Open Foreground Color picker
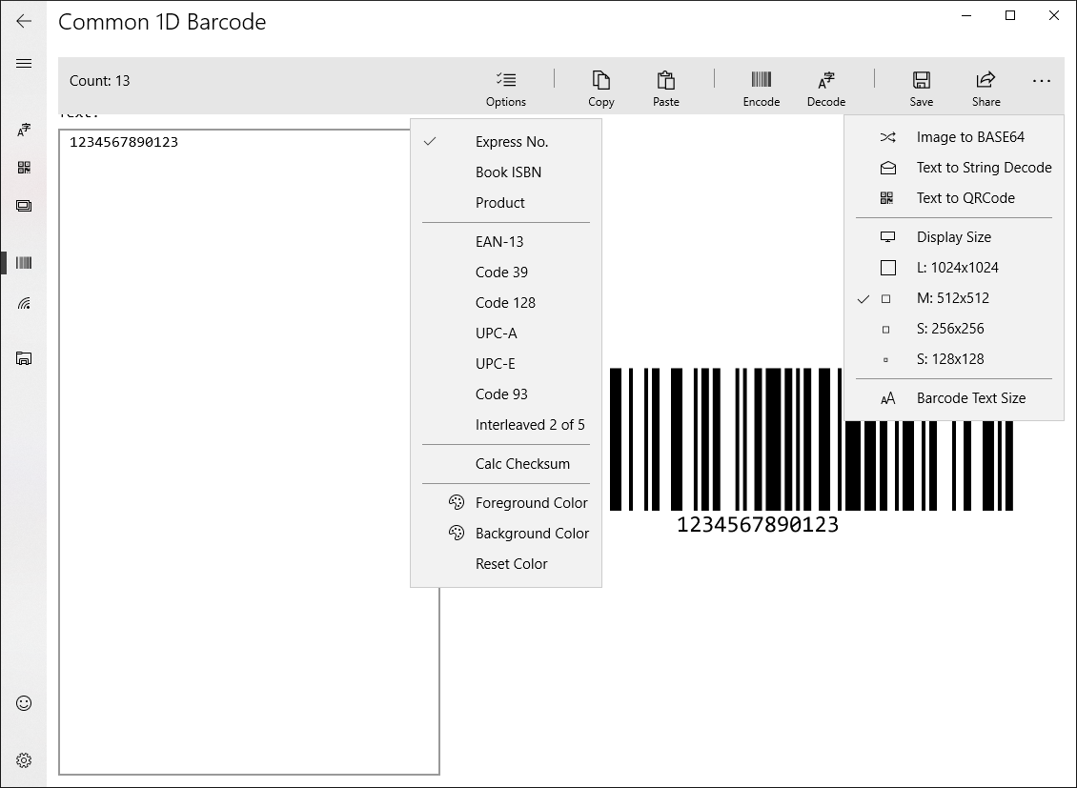Screen dimensions: 1077x788 click(x=506, y=503)
